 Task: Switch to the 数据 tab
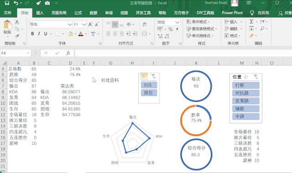tap(93, 13)
